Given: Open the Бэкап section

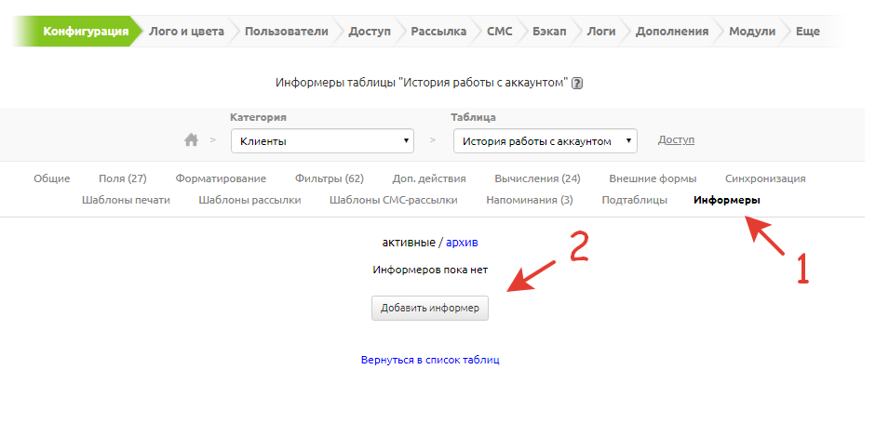Looking at the screenshot, I should (x=548, y=31).
